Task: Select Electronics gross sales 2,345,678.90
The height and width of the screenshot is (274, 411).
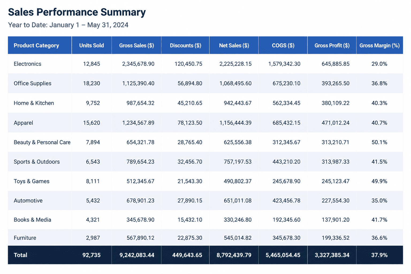Action: click(x=138, y=64)
